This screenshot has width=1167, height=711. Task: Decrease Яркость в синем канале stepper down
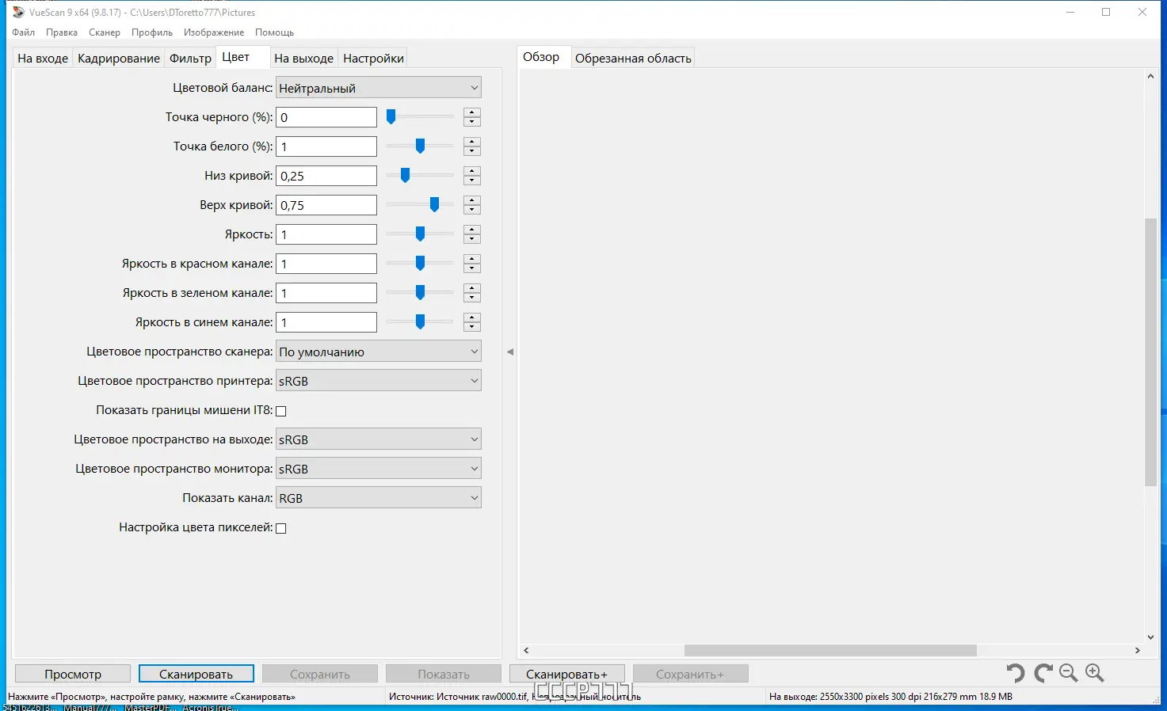[472, 327]
